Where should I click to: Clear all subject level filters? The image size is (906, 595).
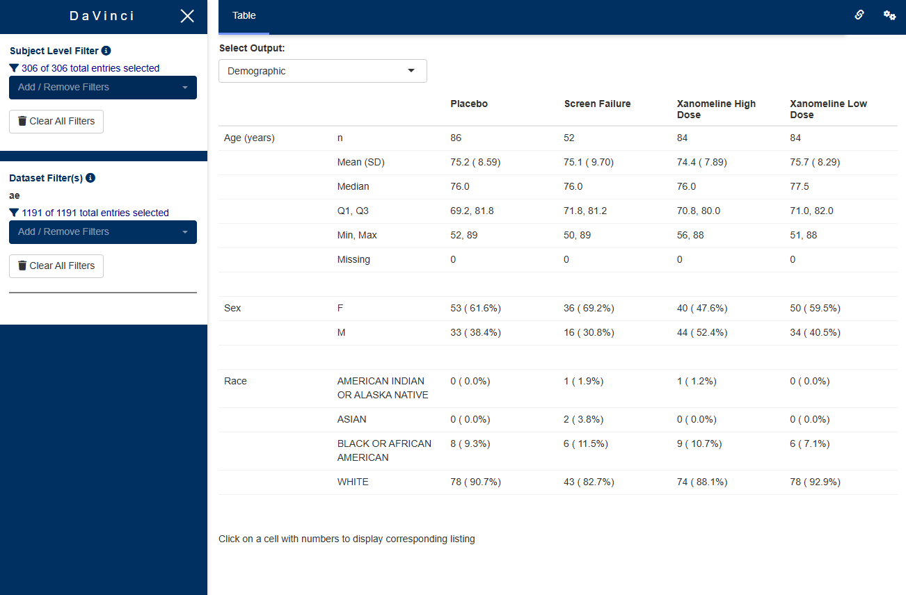click(56, 121)
